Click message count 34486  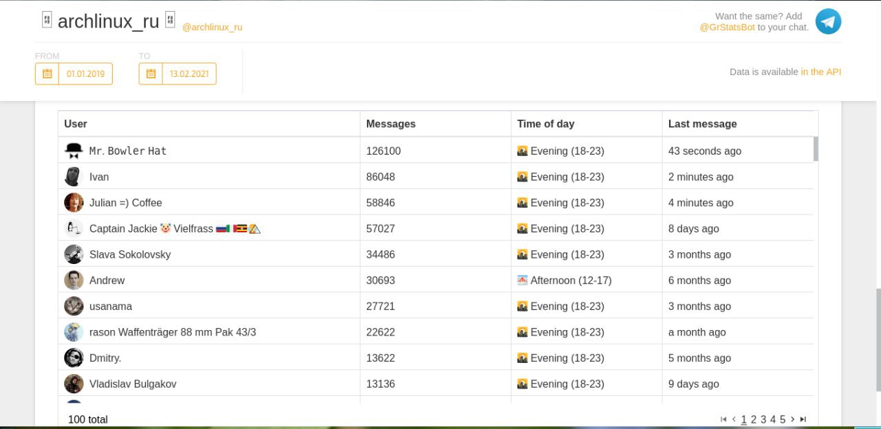pyautogui.click(x=381, y=254)
